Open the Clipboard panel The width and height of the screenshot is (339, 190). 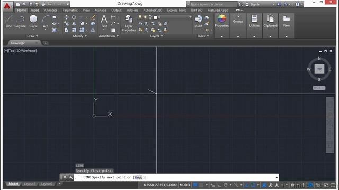coord(270,21)
